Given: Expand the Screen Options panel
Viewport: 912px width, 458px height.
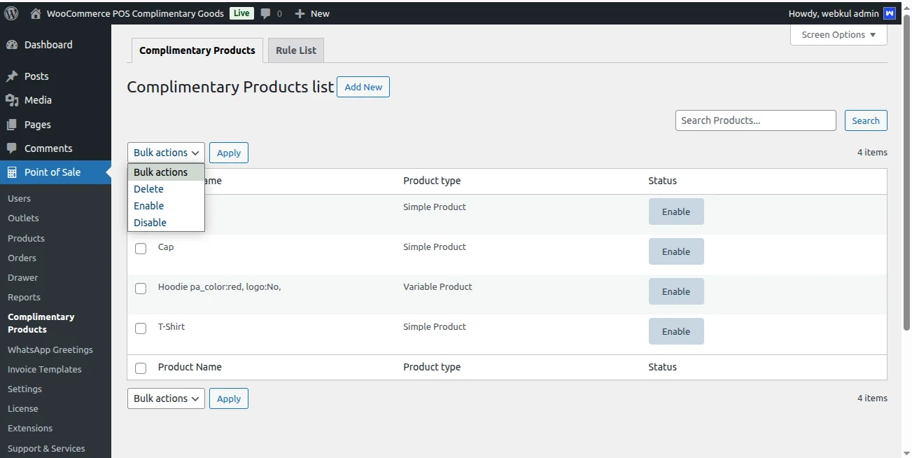Looking at the screenshot, I should 838,35.
